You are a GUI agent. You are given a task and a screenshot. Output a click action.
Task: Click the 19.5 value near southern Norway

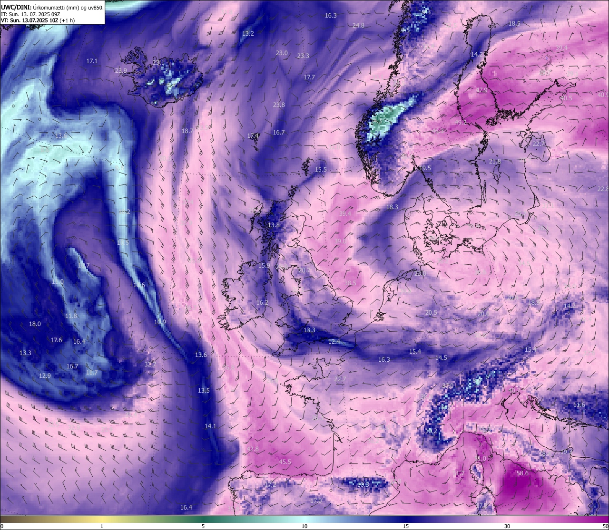[x=425, y=168]
